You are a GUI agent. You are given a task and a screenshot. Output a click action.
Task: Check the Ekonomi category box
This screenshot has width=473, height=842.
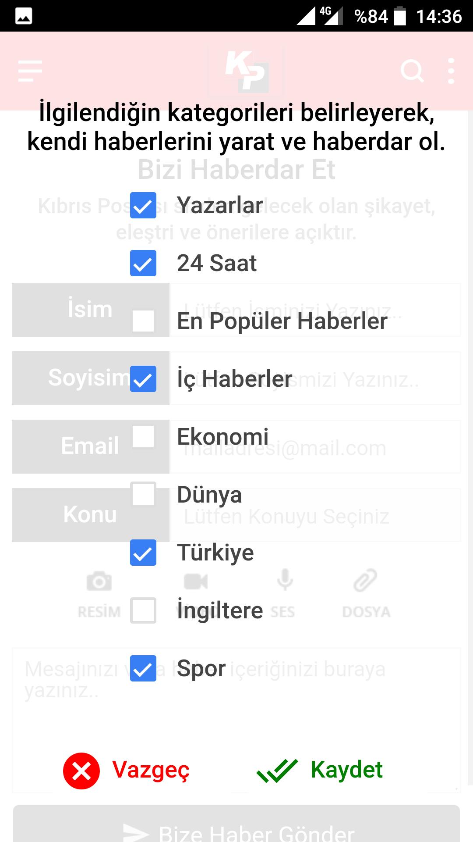point(143,437)
